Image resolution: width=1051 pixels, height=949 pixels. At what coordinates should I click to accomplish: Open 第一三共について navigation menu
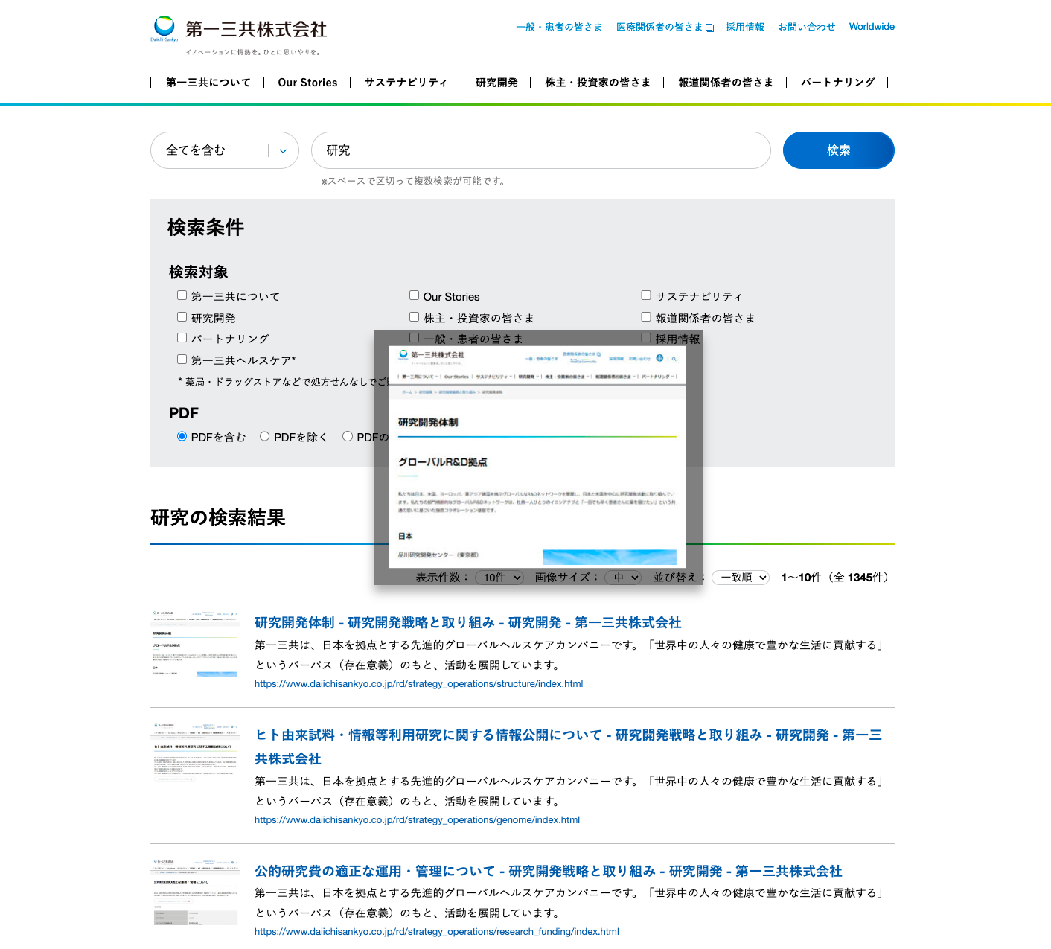[x=208, y=83]
